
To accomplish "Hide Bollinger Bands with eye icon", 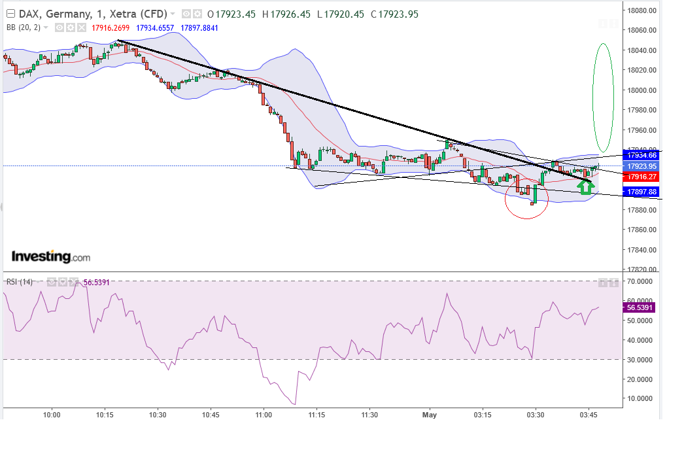I will point(60,27).
